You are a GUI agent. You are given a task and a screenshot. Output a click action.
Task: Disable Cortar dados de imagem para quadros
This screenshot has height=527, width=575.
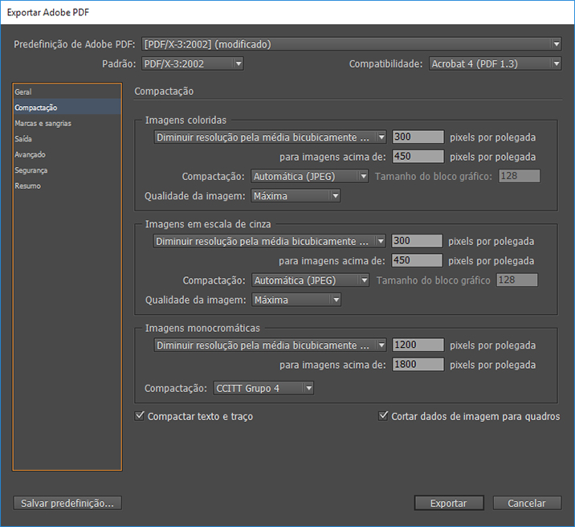383,416
